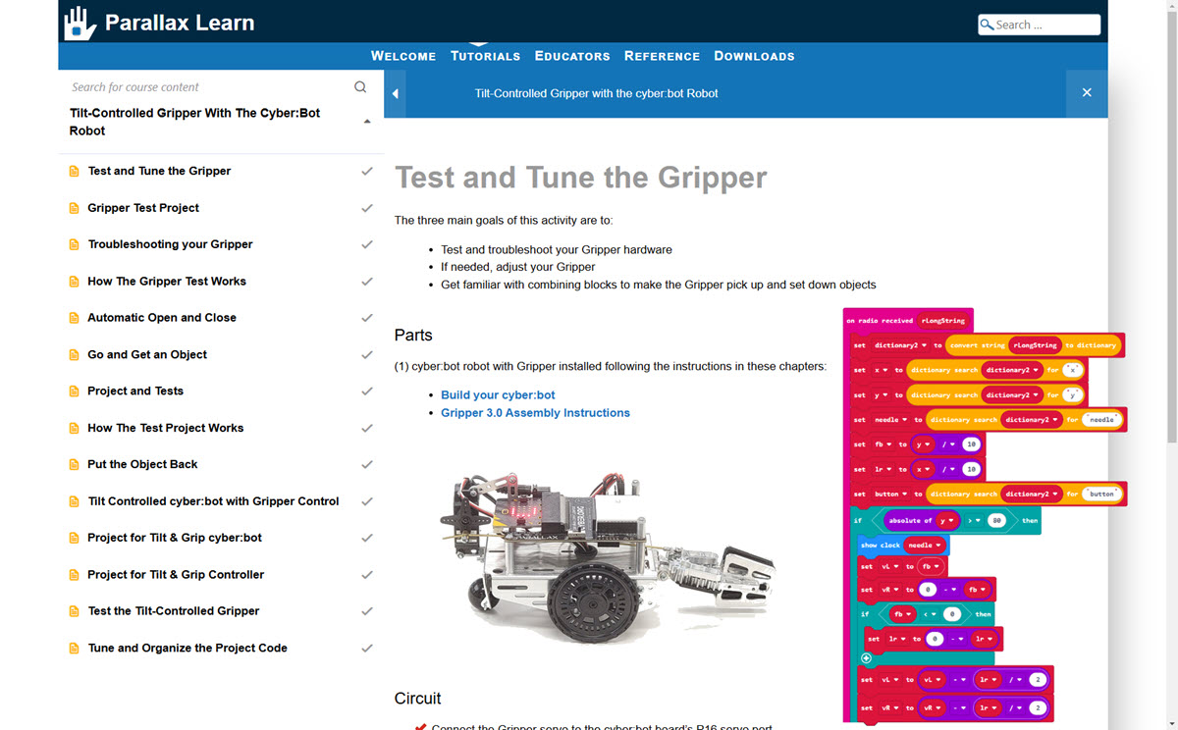1178x730 pixels.
Task: Collapse the Tilt-Controlled Gripper course section arrow
Action: [x=367, y=122]
